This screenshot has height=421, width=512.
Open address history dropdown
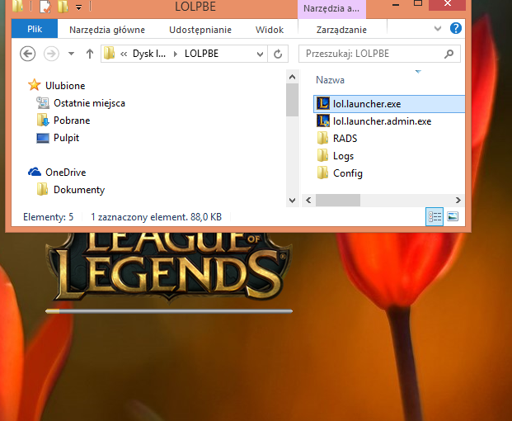click(x=260, y=54)
